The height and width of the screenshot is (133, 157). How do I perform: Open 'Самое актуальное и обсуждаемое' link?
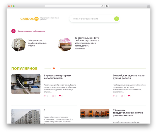tap(31, 31)
